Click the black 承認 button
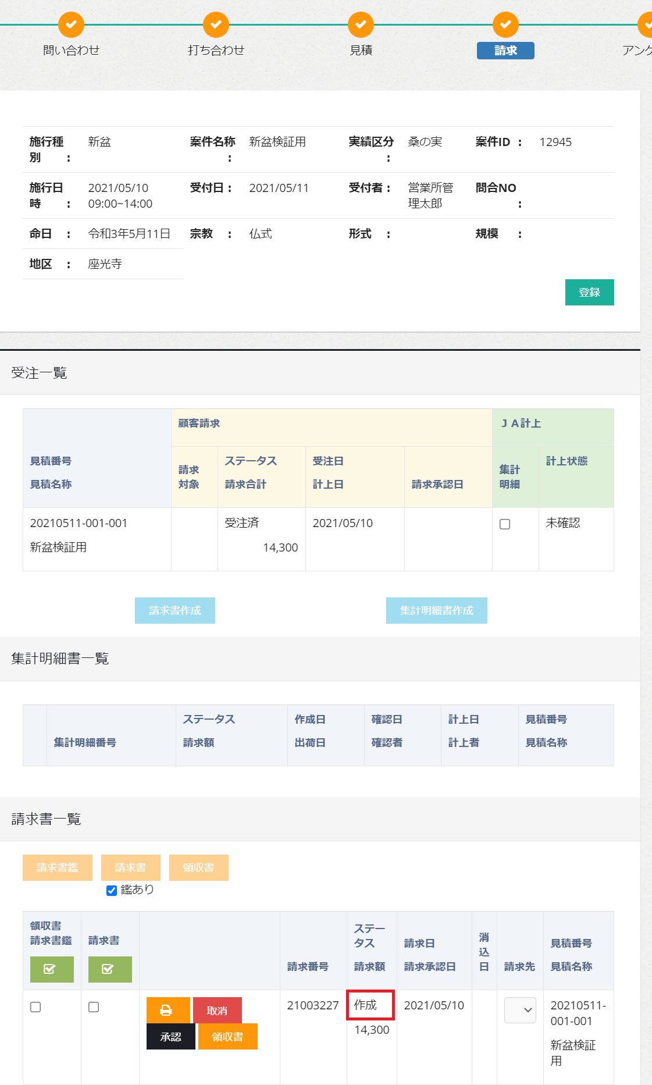Viewport: 652px width, 1085px height. [x=170, y=1037]
